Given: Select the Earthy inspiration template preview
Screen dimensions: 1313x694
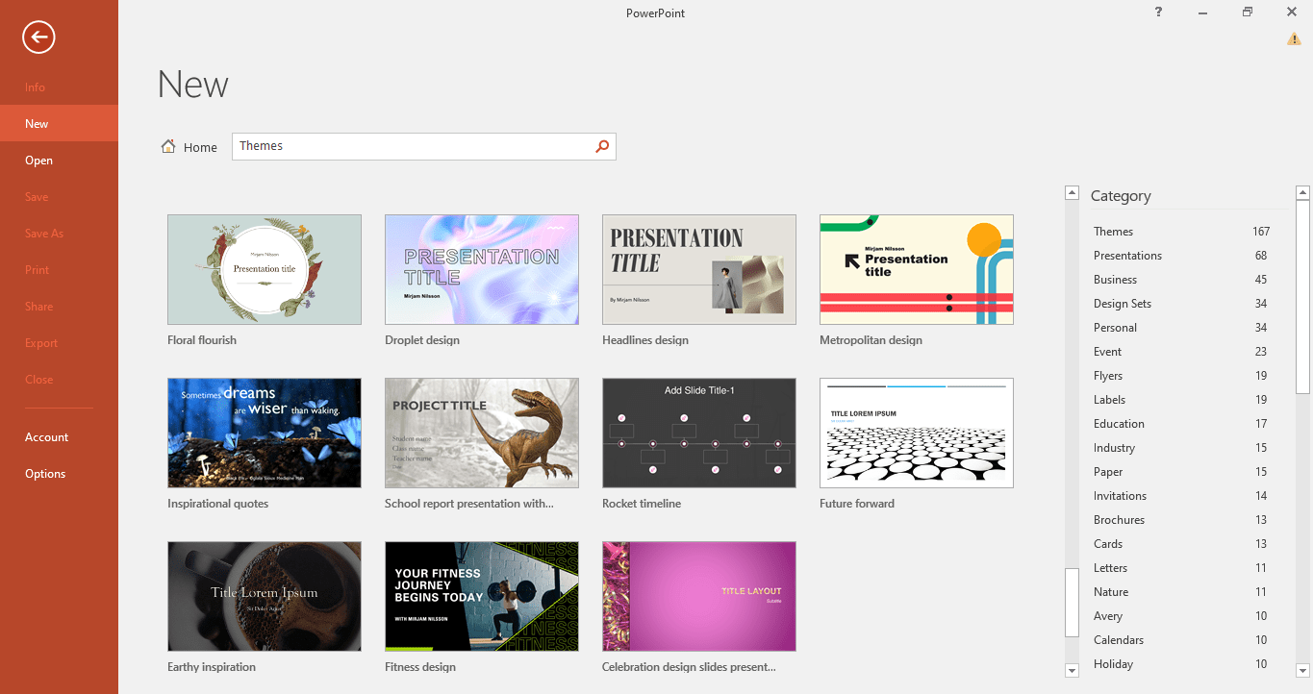Looking at the screenshot, I should pos(264,596).
